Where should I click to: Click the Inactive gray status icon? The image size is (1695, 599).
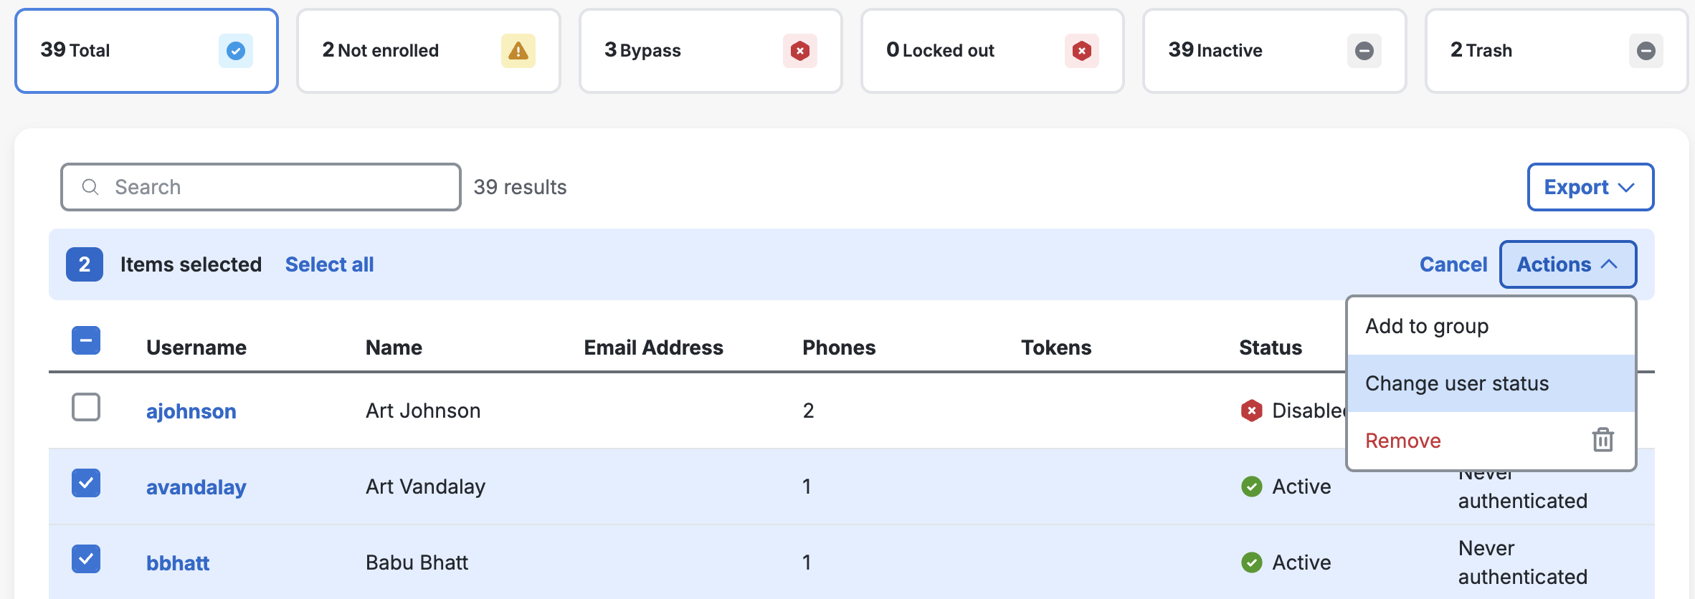click(1364, 51)
